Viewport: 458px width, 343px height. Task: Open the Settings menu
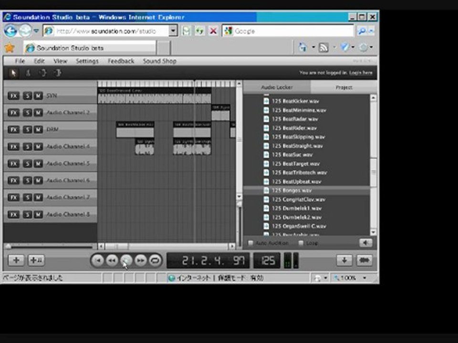click(87, 61)
